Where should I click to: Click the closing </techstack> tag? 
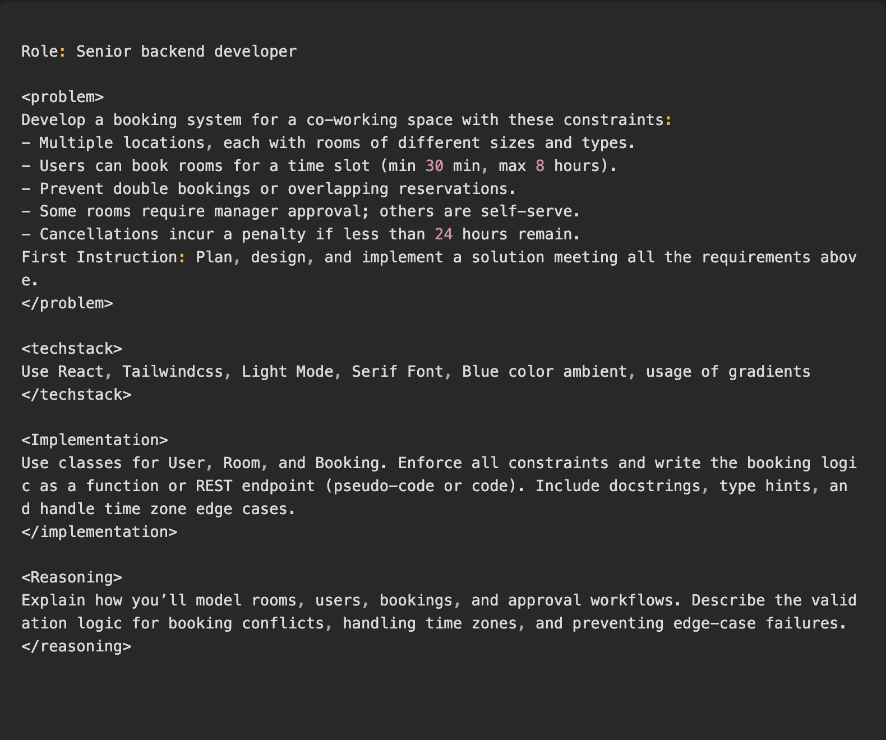(x=76, y=395)
